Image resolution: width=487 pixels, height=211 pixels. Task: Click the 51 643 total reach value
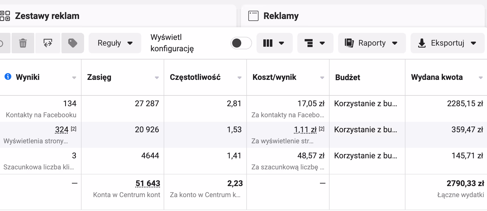tap(148, 184)
